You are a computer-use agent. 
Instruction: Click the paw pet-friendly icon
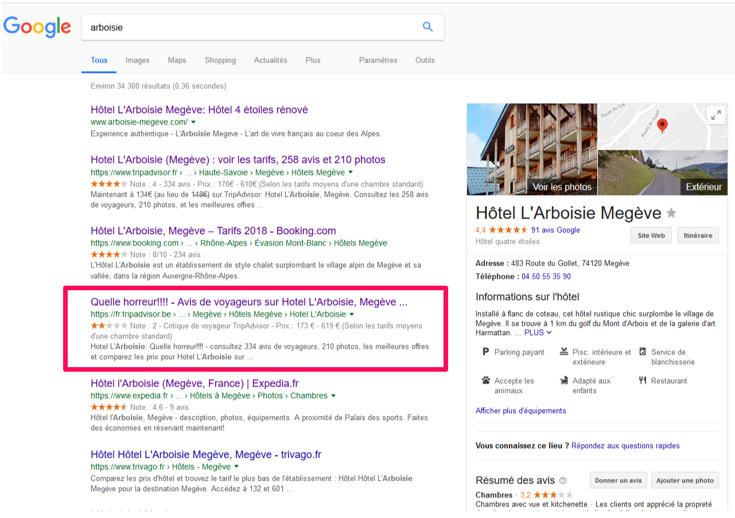pos(485,380)
